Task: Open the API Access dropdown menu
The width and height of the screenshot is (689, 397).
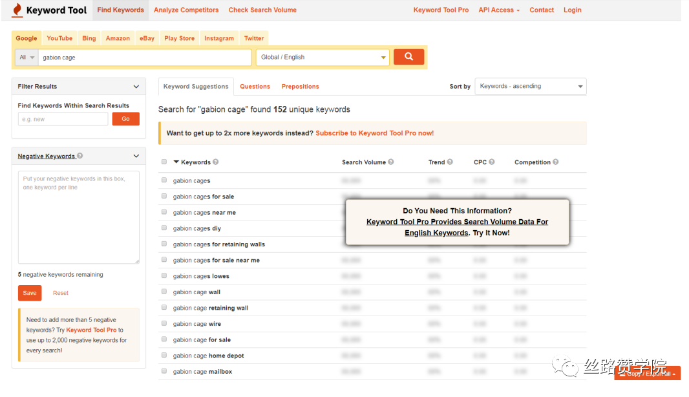Action: click(499, 10)
